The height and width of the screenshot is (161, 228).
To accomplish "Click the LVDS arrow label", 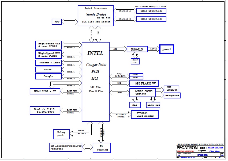I will [x=154, y=49].
